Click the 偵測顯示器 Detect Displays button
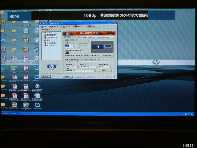The width and height of the screenshot is (197, 148). tap(107, 55)
